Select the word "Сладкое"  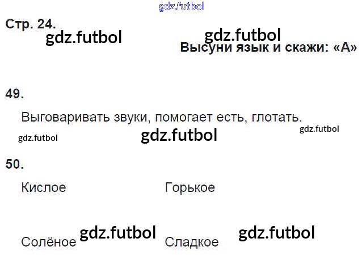click(x=191, y=242)
